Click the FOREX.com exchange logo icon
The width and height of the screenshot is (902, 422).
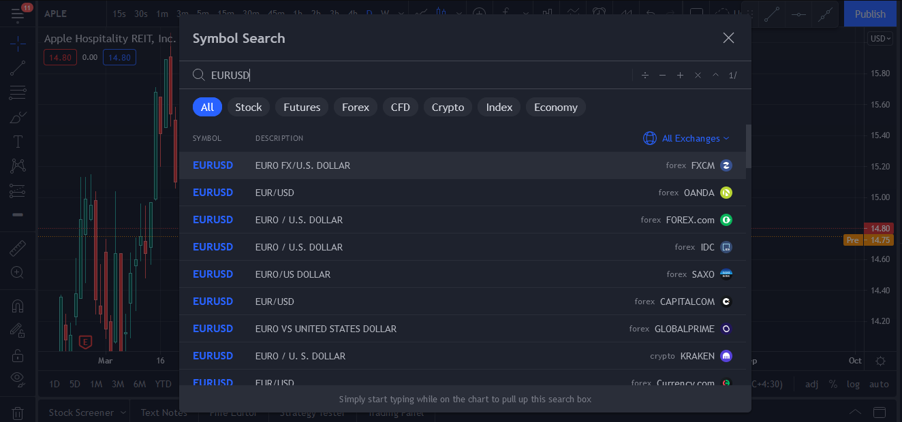(726, 220)
